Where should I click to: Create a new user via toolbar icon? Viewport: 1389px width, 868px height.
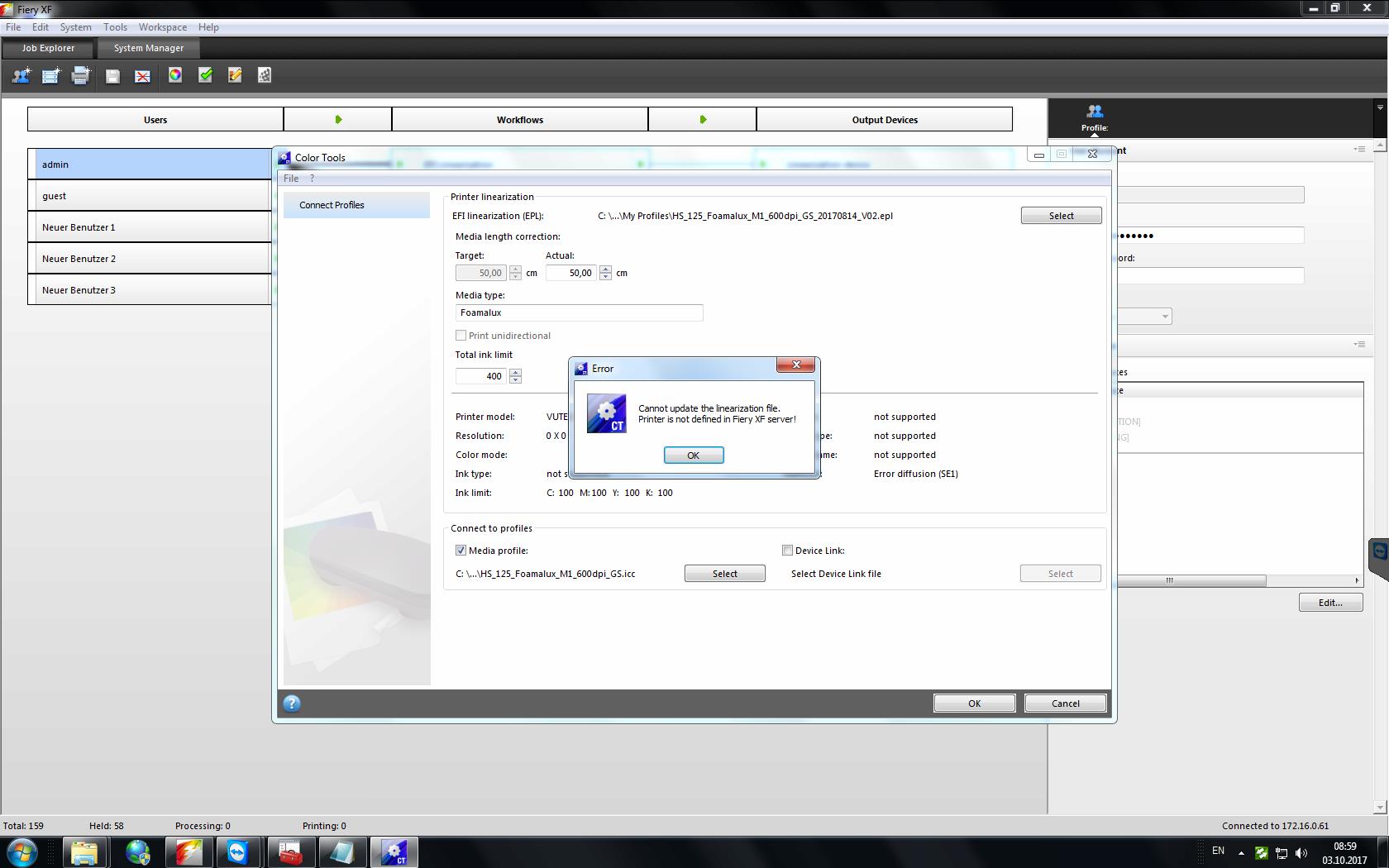pos(21,75)
